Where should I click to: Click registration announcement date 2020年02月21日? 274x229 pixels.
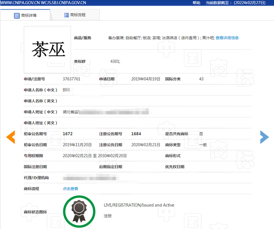(x=146, y=145)
